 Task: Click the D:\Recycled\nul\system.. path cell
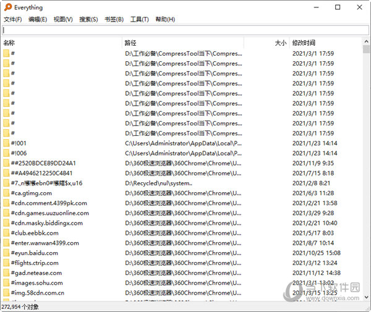click(158, 183)
